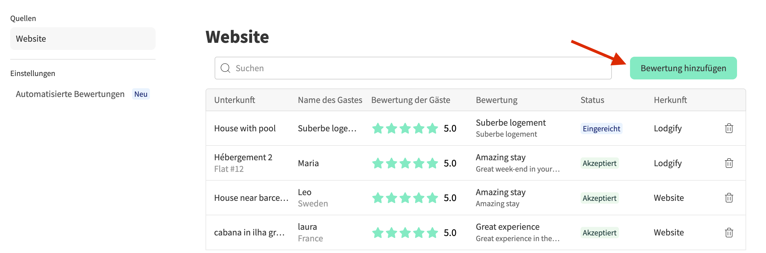
Task: Select Website source in sidebar
Action: click(83, 39)
